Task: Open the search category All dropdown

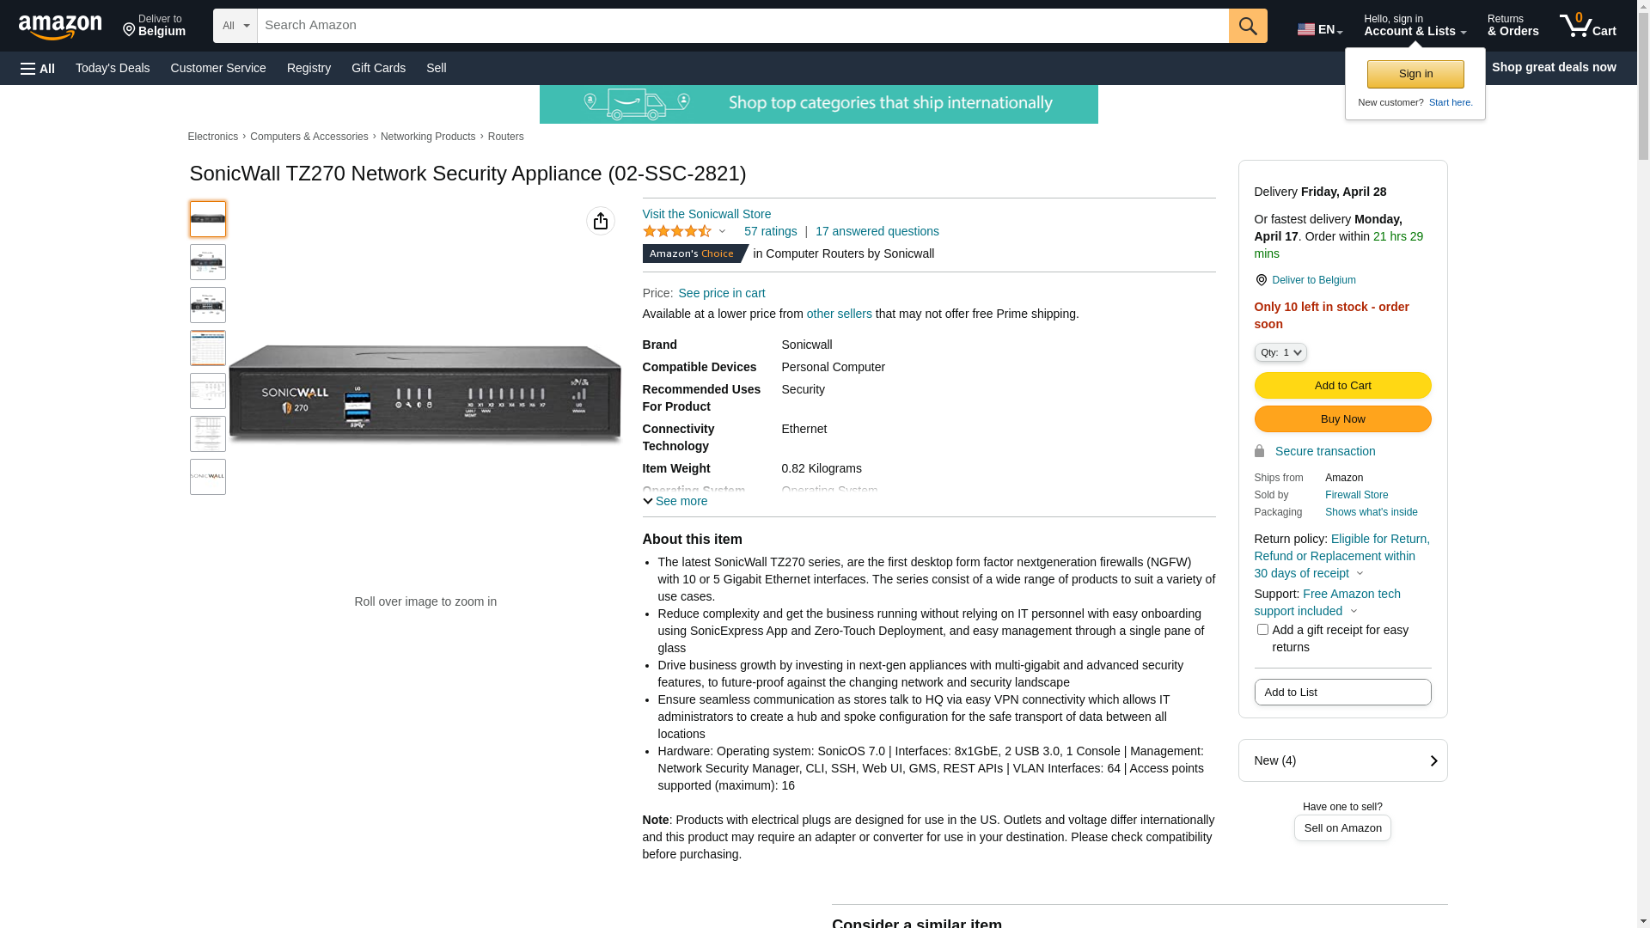Action: tap(235, 26)
